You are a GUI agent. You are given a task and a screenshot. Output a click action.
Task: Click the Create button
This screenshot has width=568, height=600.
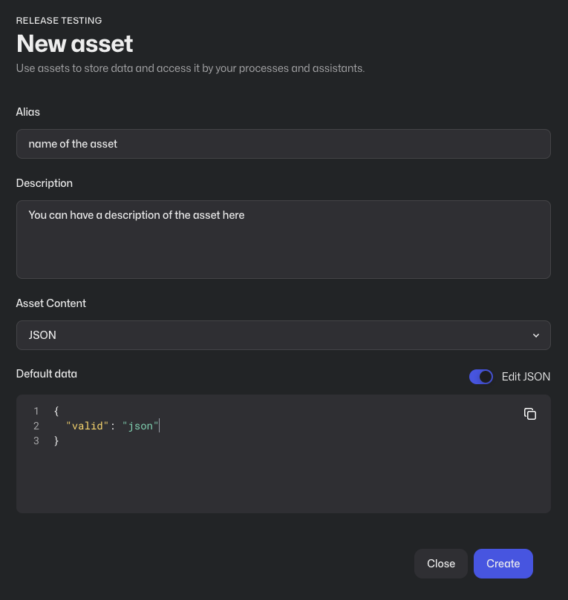(503, 564)
